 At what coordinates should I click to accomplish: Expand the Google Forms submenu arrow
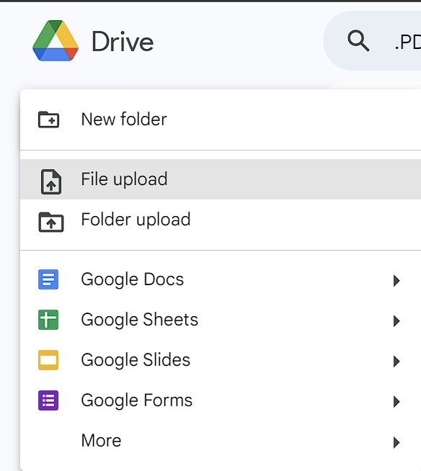tap(396, 402)
